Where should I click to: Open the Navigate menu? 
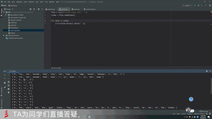(19, 2)
